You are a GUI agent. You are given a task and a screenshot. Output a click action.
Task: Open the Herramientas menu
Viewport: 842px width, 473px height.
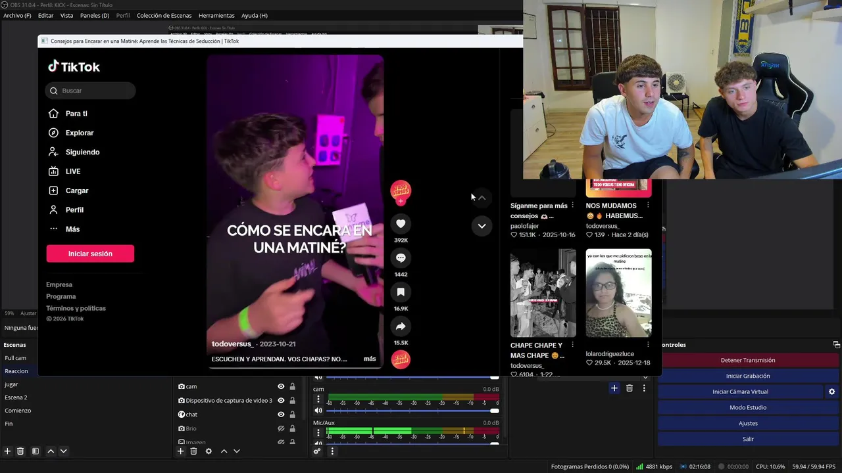coord(216,15)
